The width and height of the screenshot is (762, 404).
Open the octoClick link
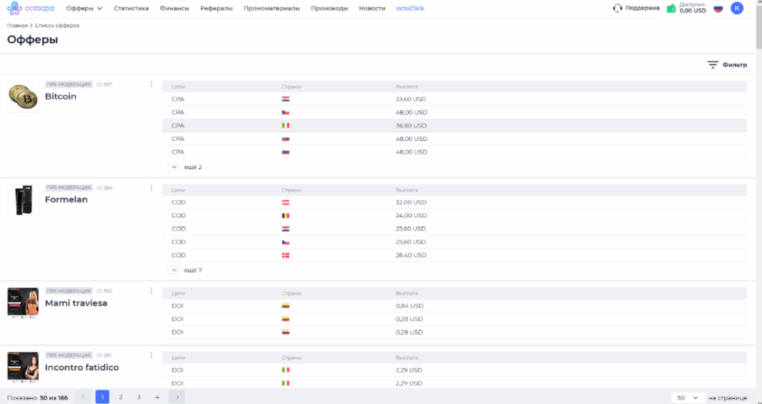click(x=410, y=8)
